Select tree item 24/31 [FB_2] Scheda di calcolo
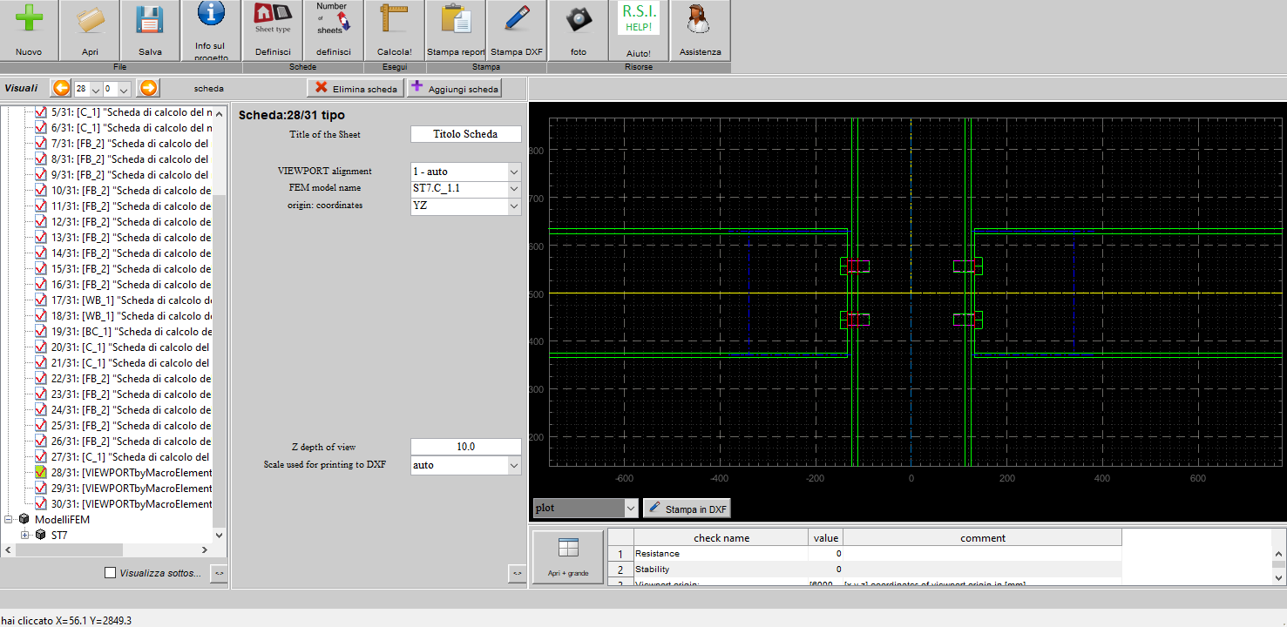The height and width of the screenshot is (627, 1287). point(131,410)
